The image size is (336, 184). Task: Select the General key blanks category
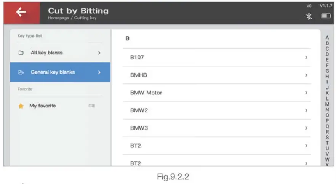click(x=53, y=72)
